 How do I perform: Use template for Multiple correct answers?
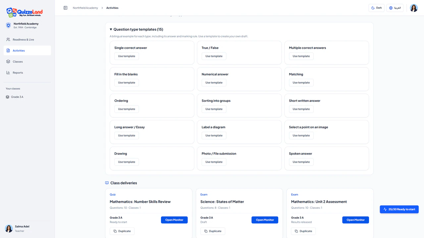301,56
